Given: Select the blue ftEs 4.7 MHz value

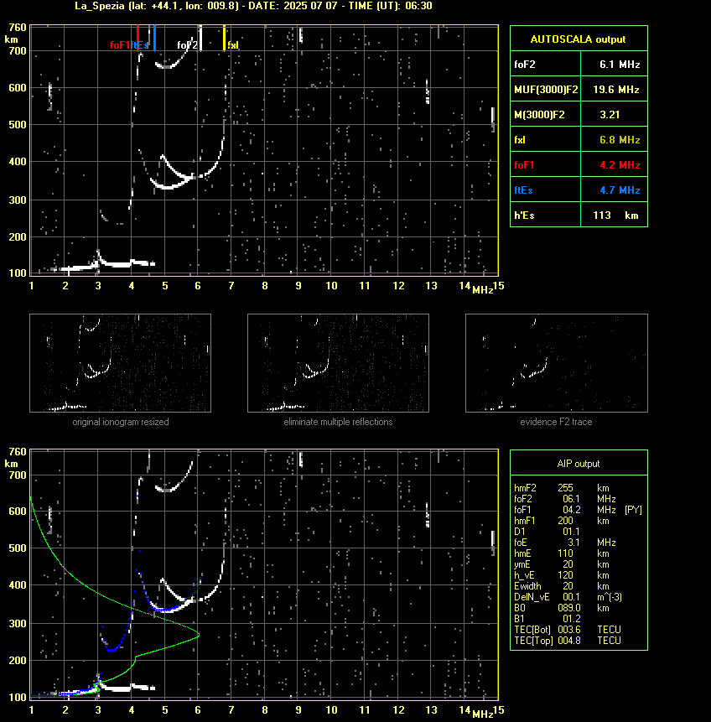Looking at the screenshot, I should [x=620, y=190].
